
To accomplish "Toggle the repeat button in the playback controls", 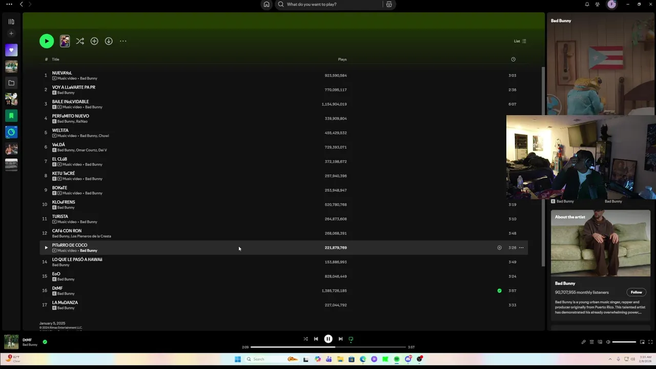I will [x=351, y=339].
